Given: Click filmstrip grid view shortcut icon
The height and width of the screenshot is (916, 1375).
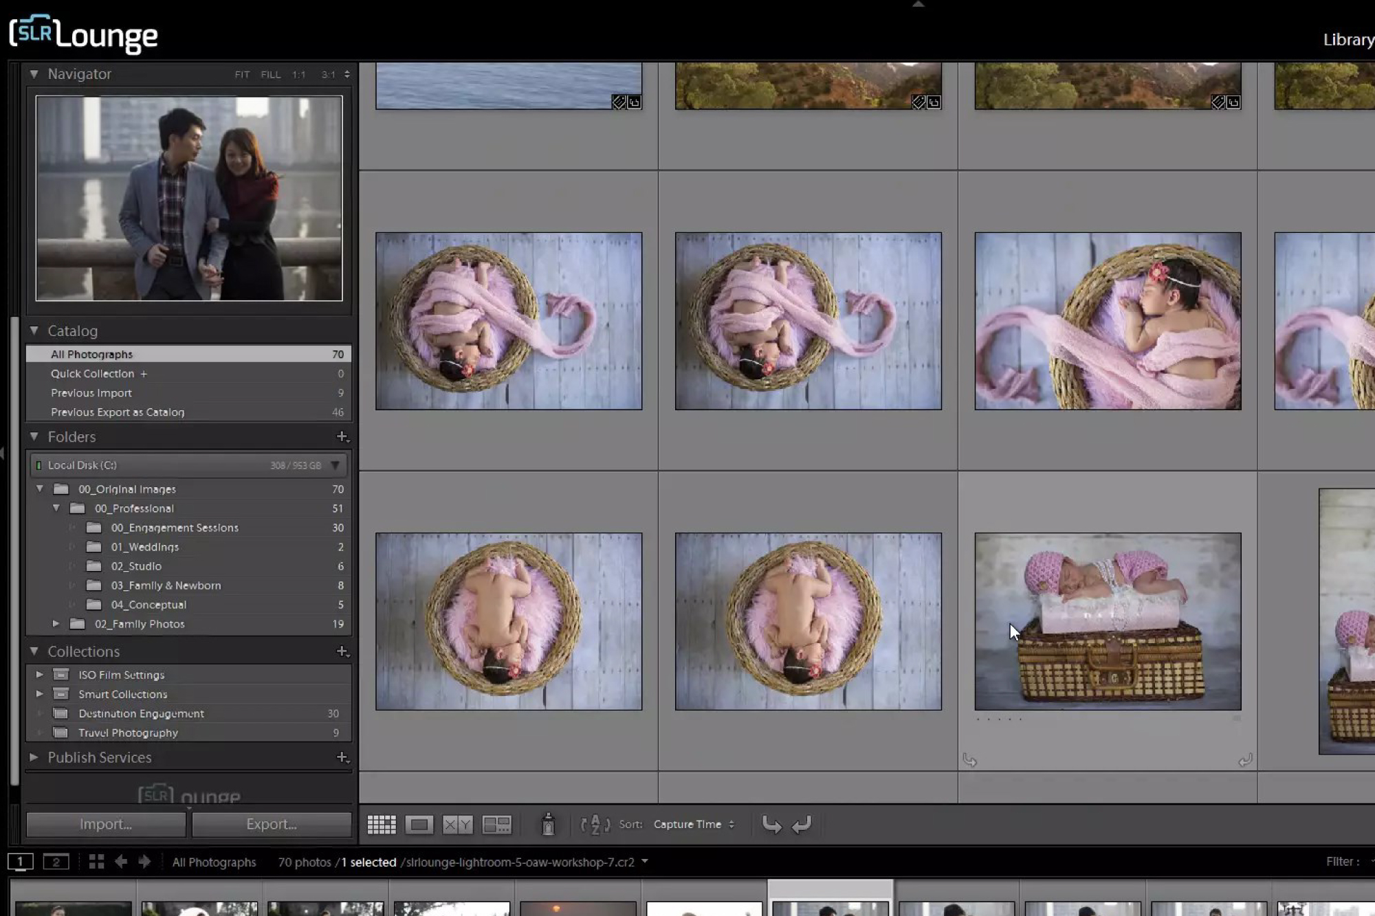Looking at the screenshot, I should coord(96,862).
